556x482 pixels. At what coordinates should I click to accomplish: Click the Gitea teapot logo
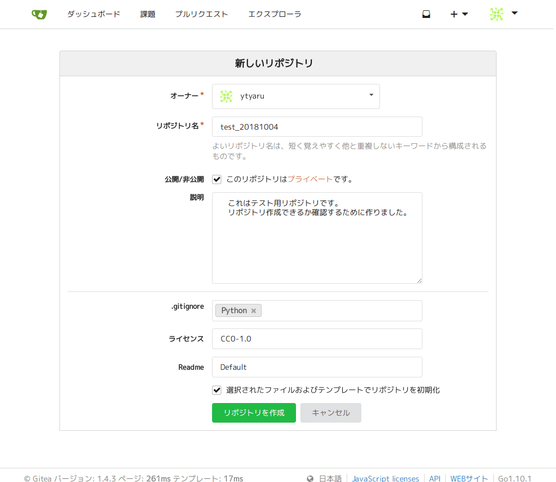coord(39,14)
